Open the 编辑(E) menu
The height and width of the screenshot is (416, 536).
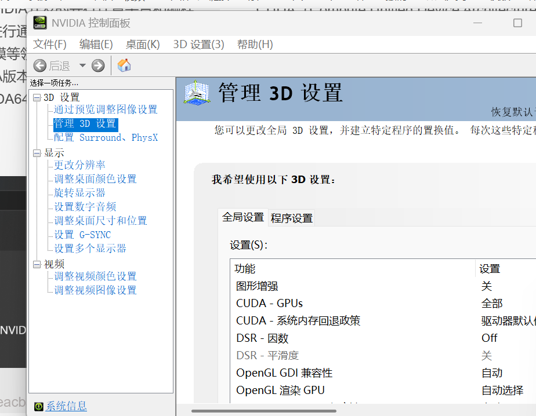tap(96, 45)
